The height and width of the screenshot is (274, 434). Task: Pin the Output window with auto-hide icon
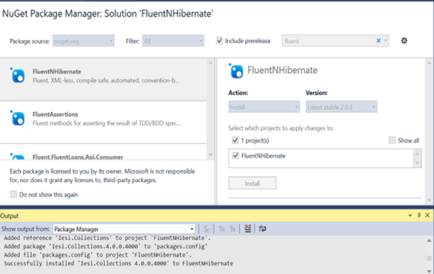[419, 216]
